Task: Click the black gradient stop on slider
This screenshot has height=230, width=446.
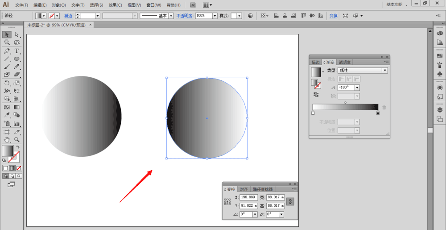Action: coord(378,113)
